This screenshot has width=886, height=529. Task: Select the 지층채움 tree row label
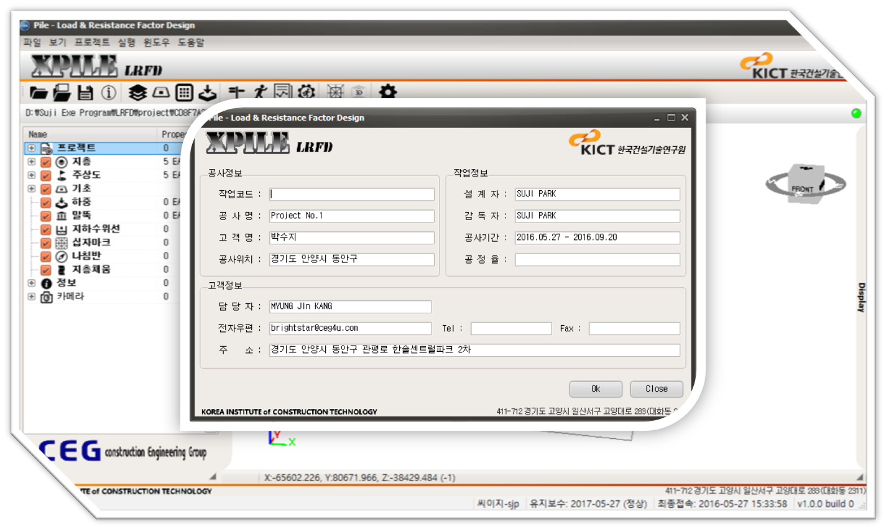(x=91, y=270)
